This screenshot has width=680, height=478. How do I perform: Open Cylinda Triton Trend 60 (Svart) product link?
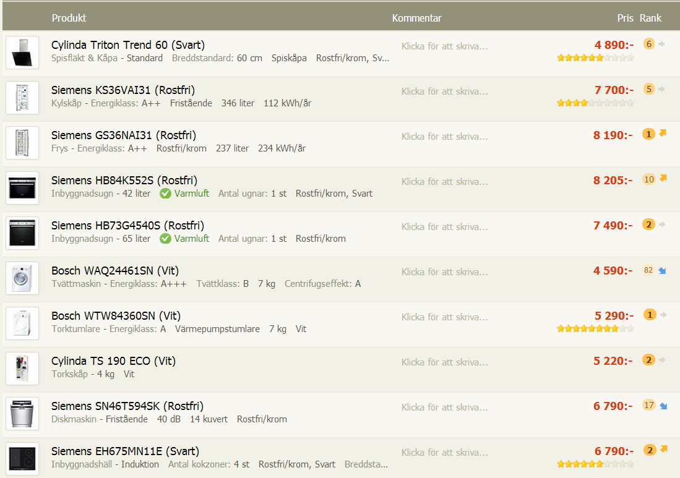tap(128, 45)
